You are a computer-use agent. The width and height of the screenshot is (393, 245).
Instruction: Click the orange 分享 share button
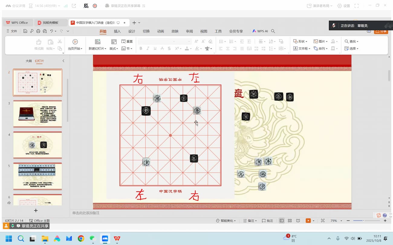tap(381, 31)
